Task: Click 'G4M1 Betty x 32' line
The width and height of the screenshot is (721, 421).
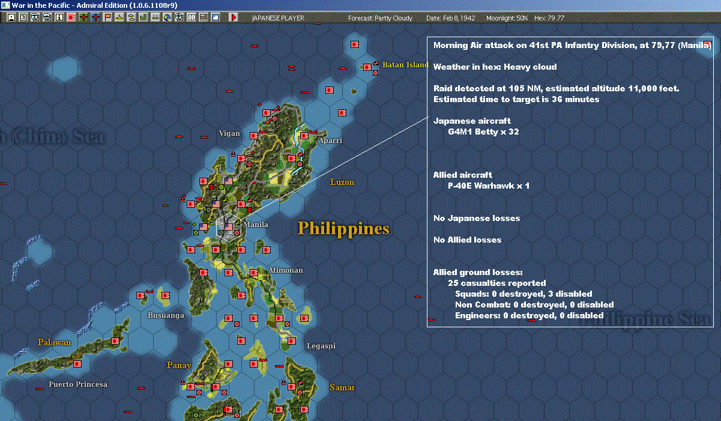Action: (x=483, y=132)
